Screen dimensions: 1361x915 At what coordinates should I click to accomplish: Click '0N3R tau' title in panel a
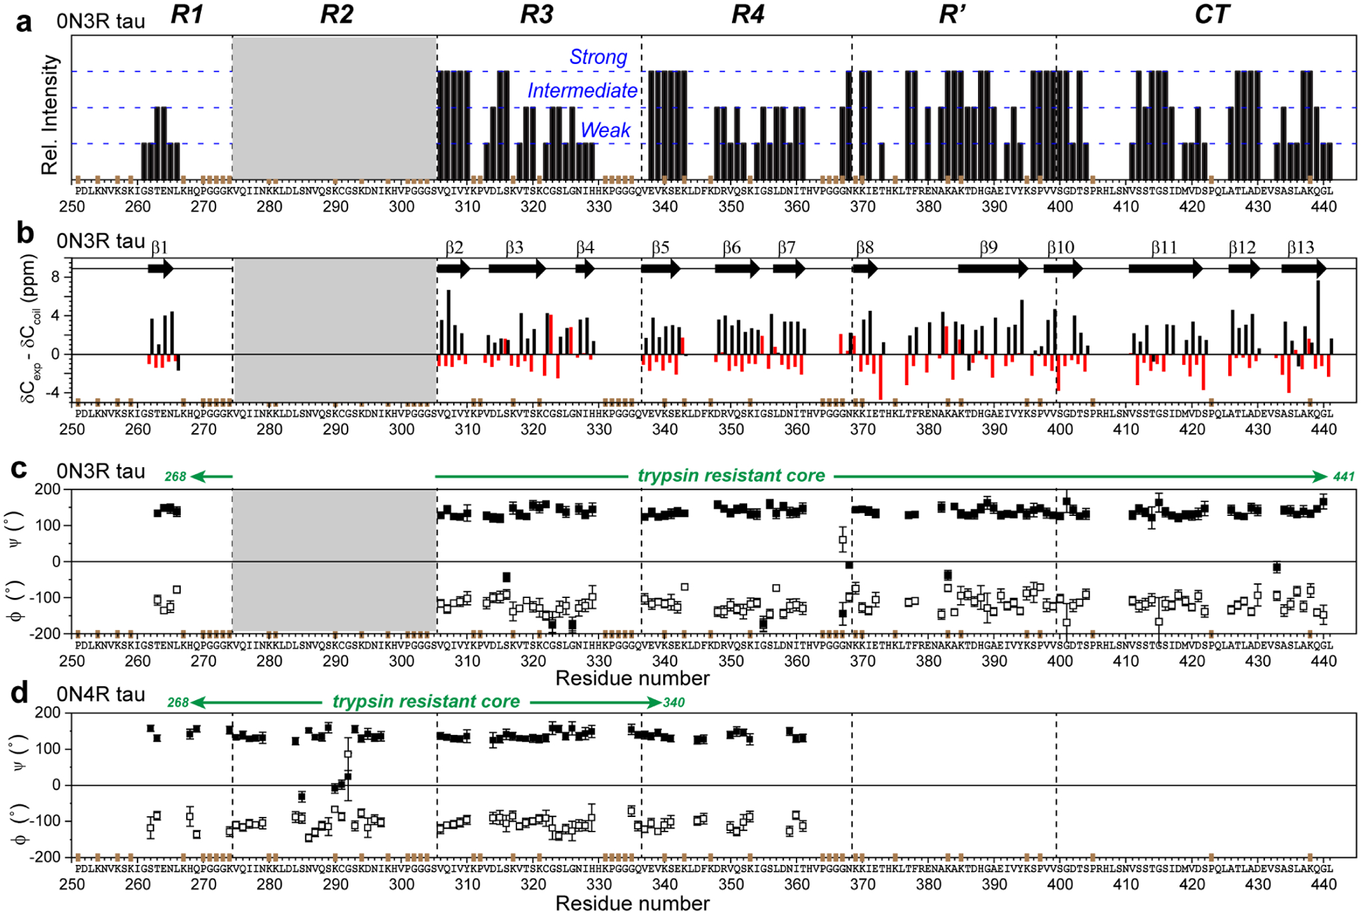pos(101,21)
